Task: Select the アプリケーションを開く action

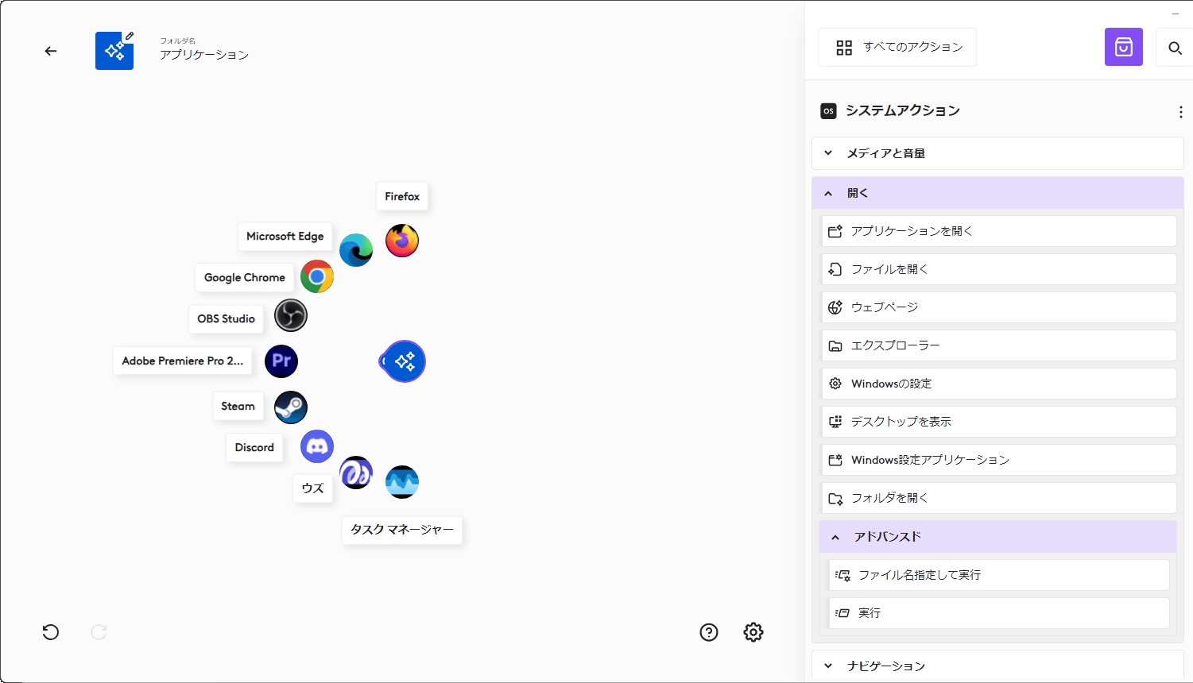Action: pos(997,231)
